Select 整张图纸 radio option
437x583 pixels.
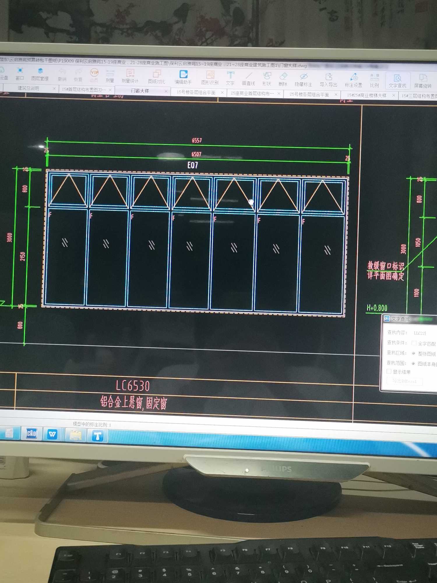click(x=413, y=353)
